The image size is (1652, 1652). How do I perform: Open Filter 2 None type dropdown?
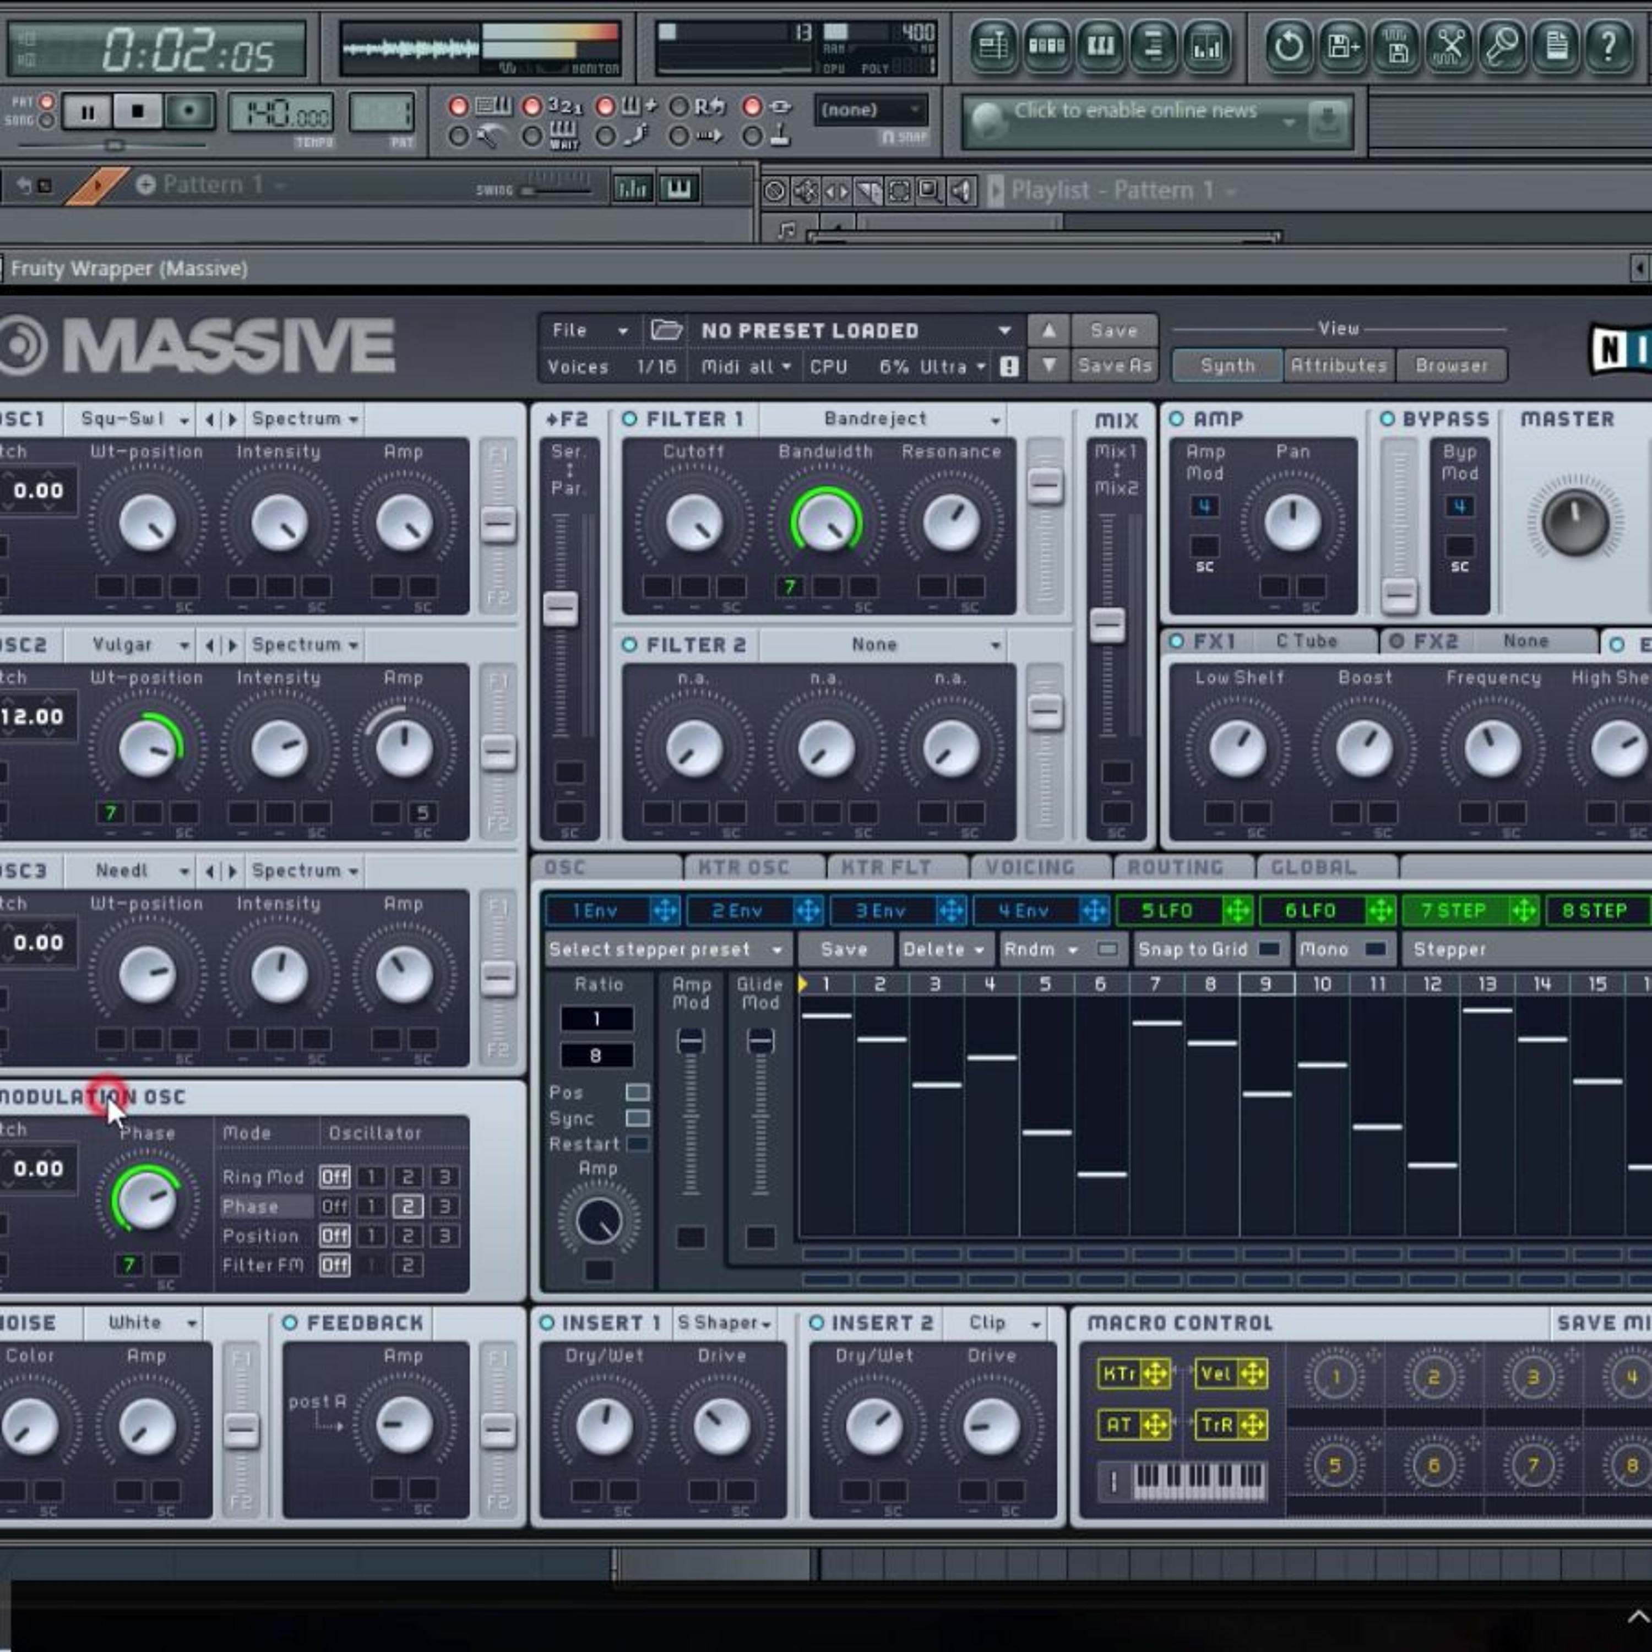pos(883,645)
